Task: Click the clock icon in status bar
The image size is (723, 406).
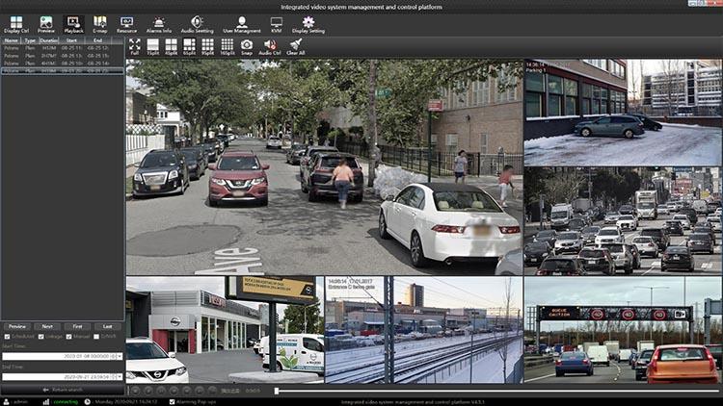Action: pos(87,402)
